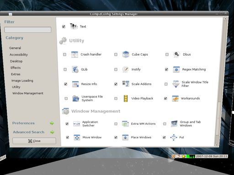Open the Scale Addons plugin icon

[126, 84]
